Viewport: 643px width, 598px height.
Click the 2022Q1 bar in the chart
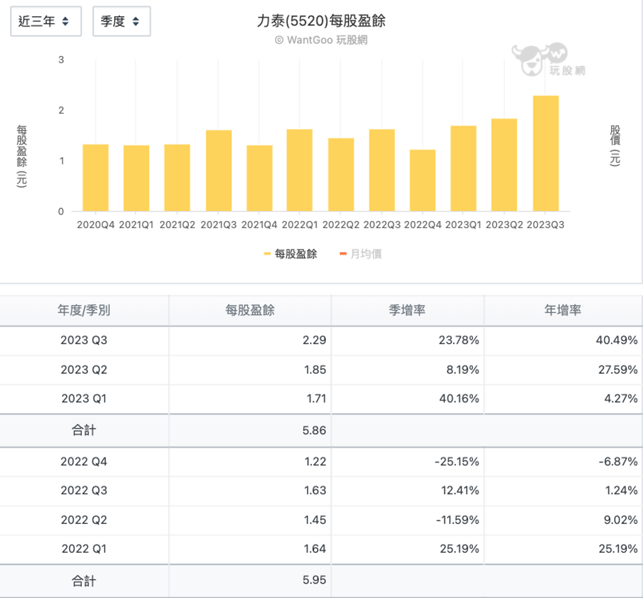[x=300, y=170]
